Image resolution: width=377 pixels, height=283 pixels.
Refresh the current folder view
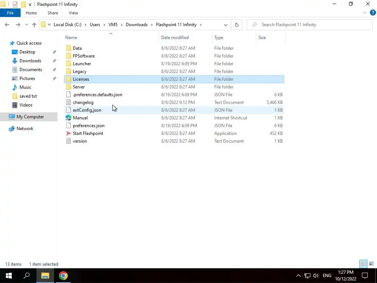point(237,25)
